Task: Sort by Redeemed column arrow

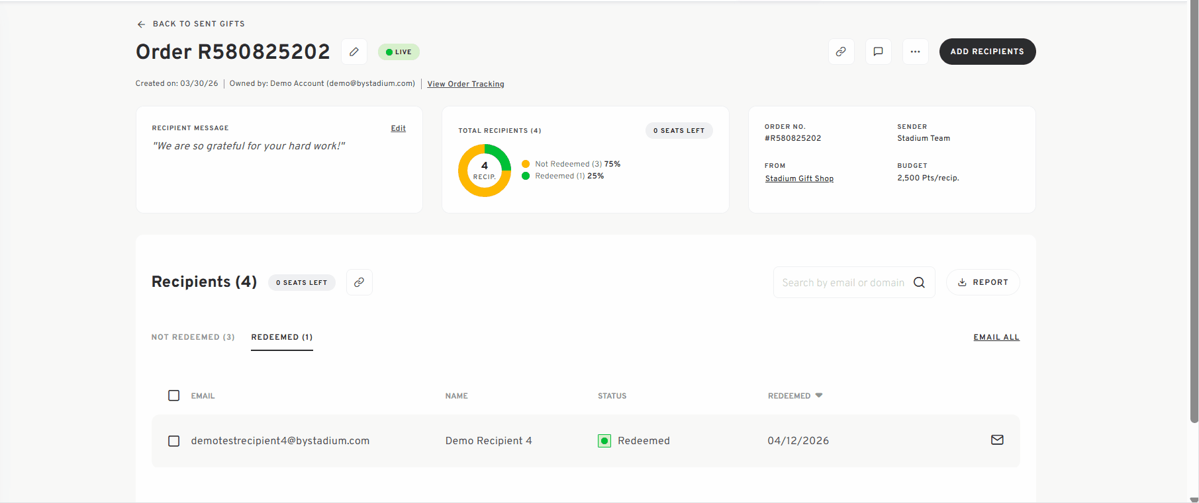Action: pos(819,395)
